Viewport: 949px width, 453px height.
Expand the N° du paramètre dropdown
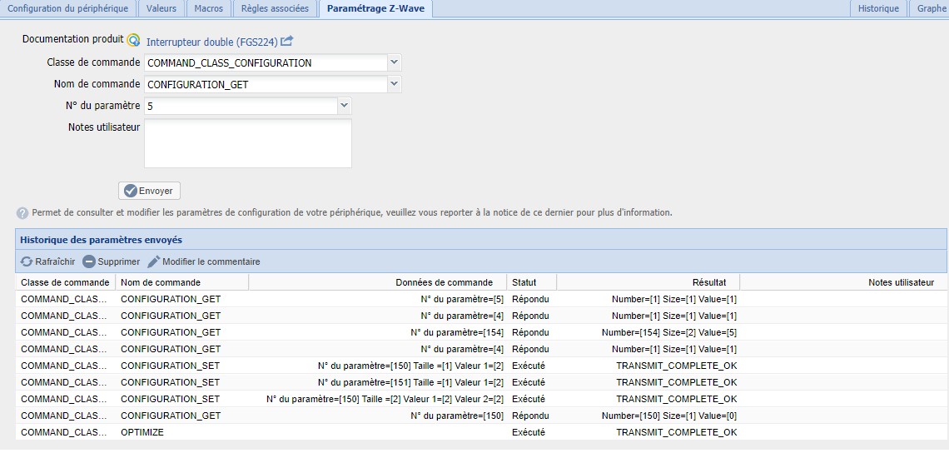point(345,106)
